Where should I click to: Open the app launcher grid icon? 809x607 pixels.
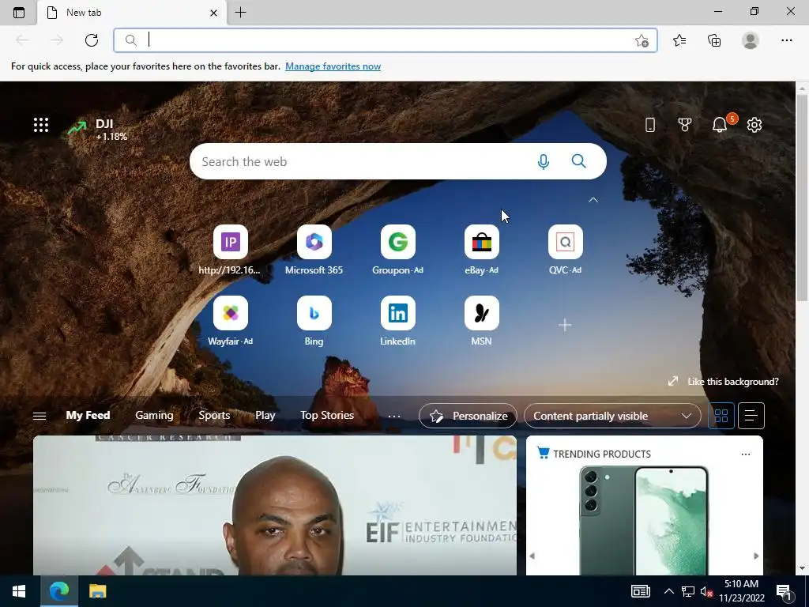click(41, 125)
